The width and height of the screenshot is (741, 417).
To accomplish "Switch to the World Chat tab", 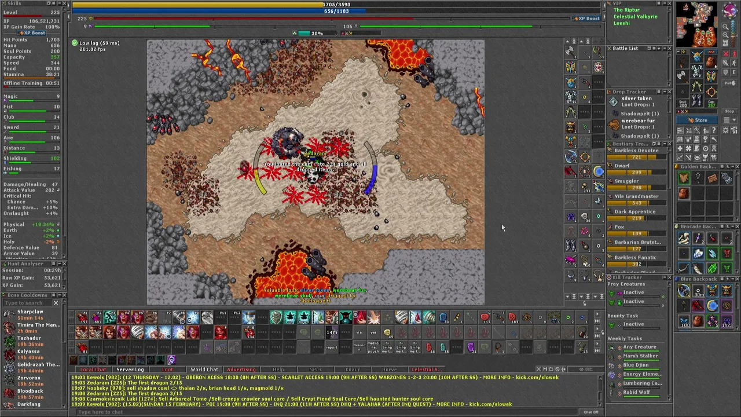I will 204,370.
